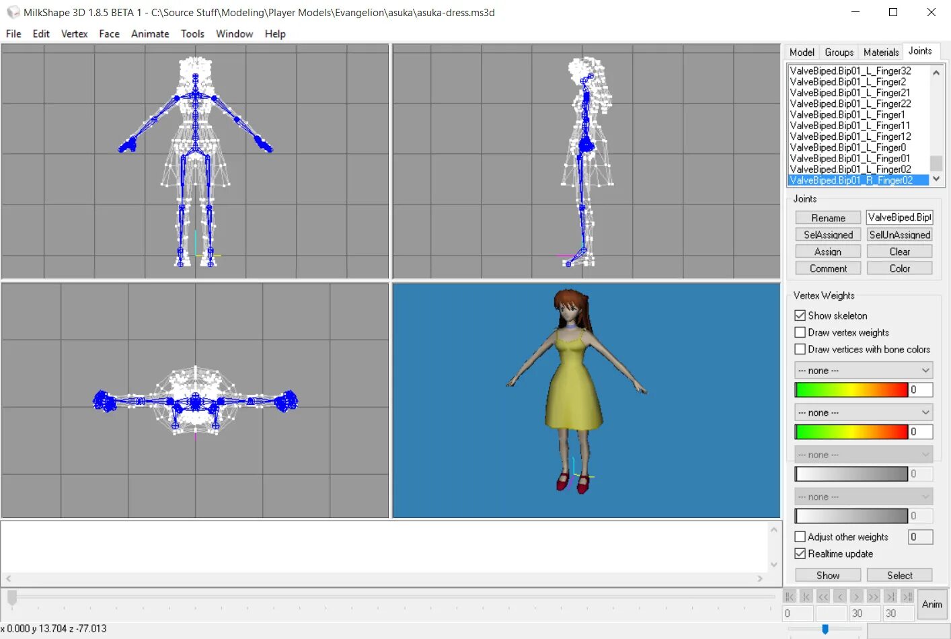
Task: Jump to last frame with >|| button
Action: (907, 597)
